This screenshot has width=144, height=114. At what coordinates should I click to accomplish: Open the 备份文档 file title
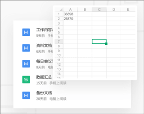click(44, 93)
